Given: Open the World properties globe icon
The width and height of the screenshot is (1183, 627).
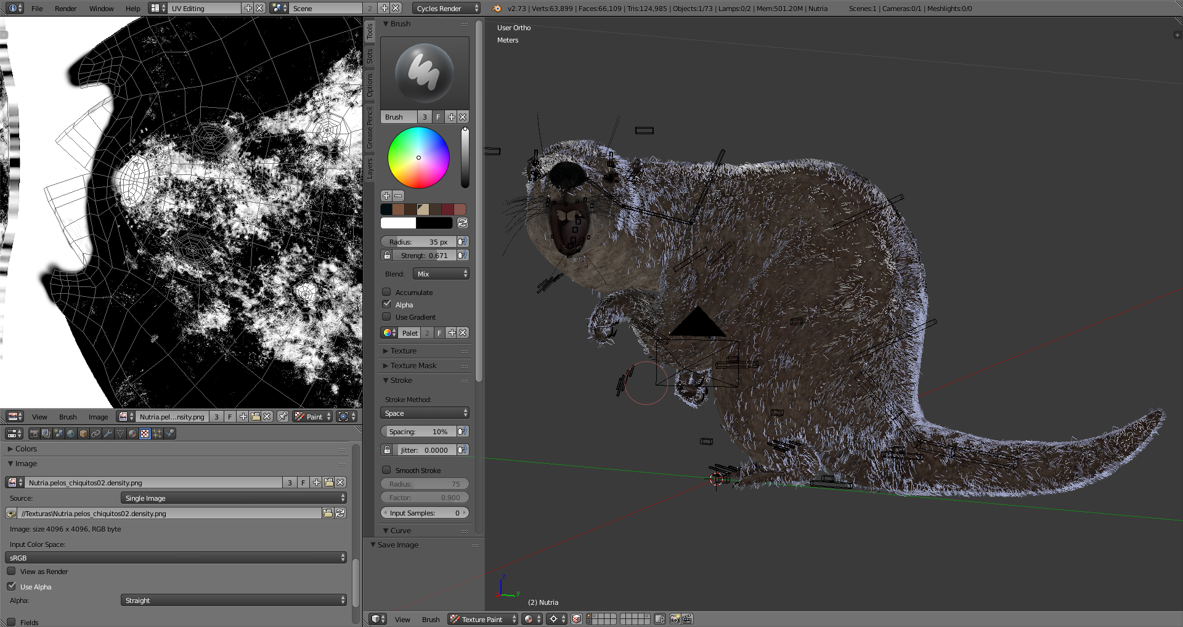Looking at the screenshot, I should [71, 434].
